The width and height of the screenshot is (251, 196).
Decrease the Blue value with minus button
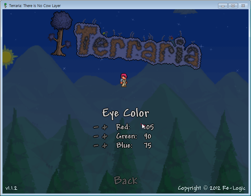tap(96, 145)
